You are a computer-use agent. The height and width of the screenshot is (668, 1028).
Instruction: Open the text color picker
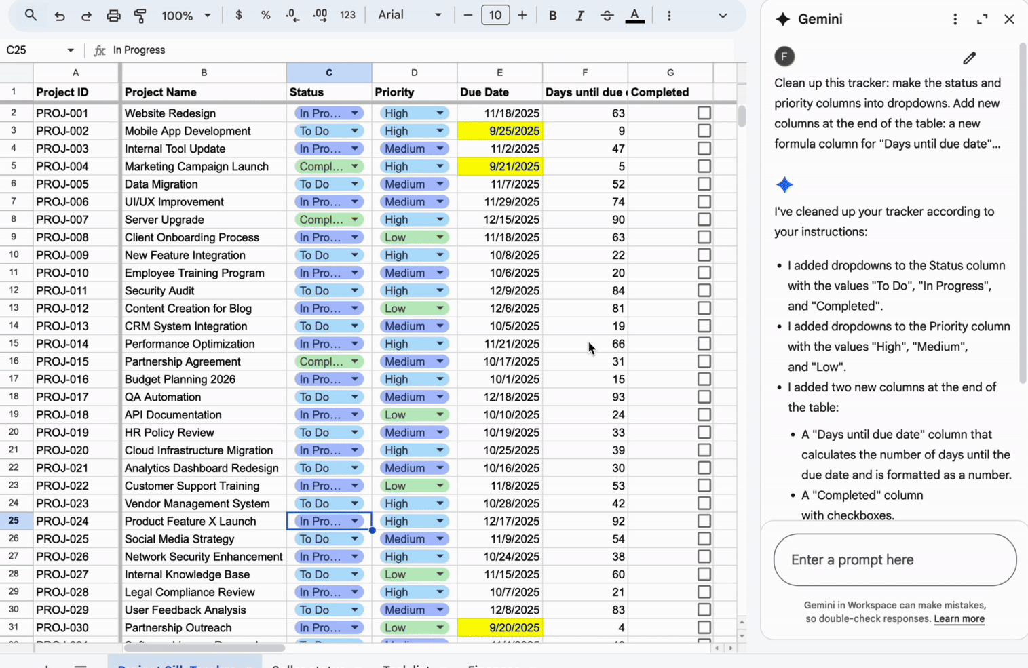(634, 16)
